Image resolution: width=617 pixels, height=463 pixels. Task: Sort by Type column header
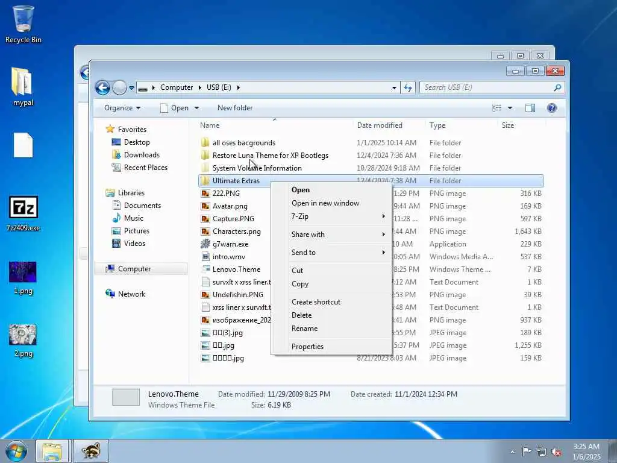[437, 125]
